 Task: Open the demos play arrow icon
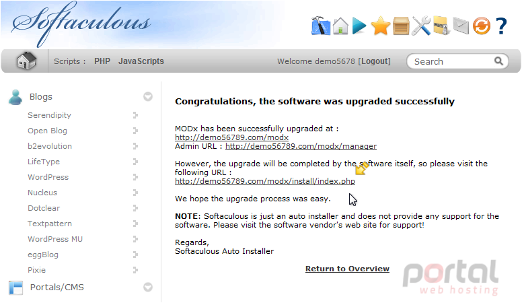coord(359,26)
